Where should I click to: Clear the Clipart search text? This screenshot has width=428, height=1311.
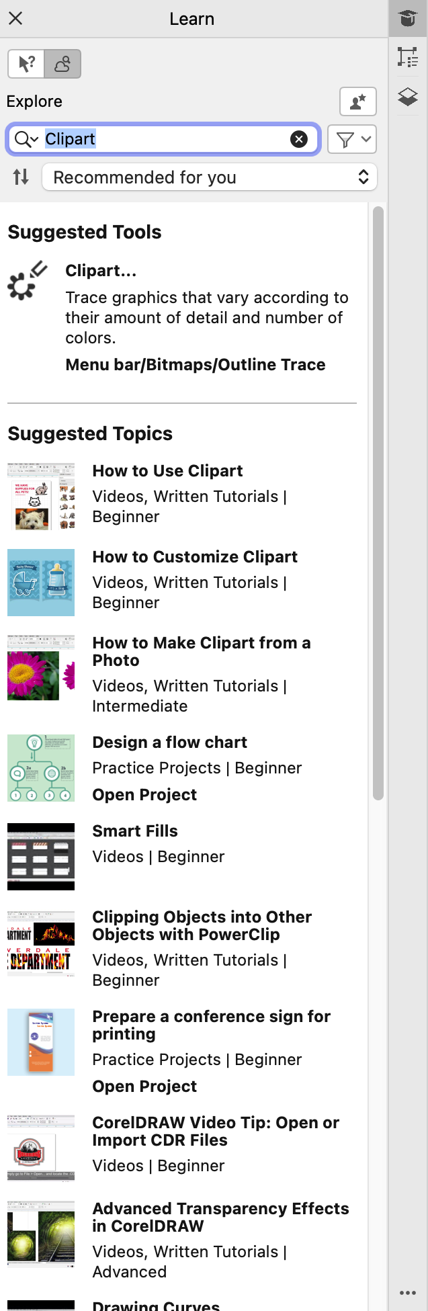298,139
